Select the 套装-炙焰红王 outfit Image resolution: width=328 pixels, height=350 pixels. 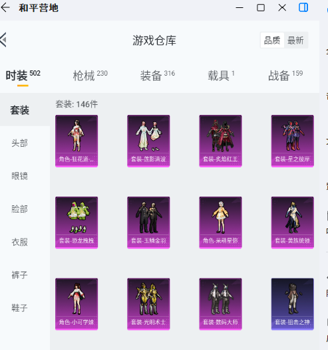coord(220,141)
